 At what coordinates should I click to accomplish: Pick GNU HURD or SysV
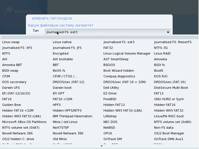coord(169,99)
